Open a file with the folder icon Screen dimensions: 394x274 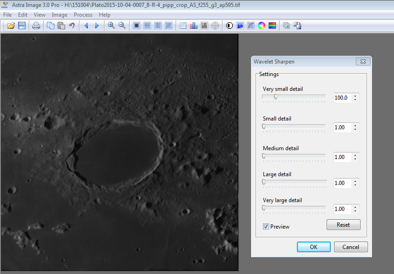(x=11, y=25)
